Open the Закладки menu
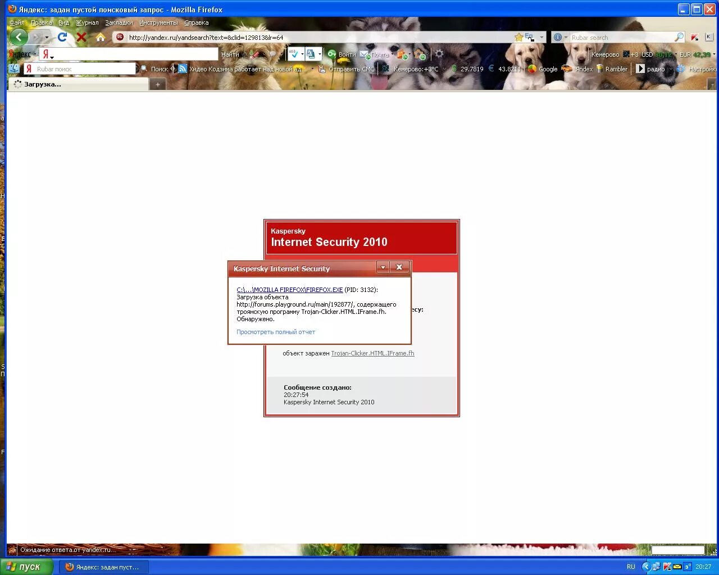The width and height of the screenshot is (719, 575). [119, 22]
